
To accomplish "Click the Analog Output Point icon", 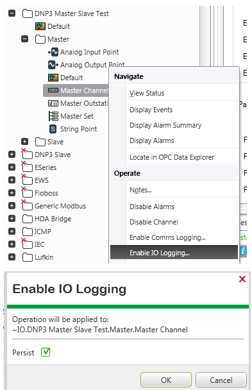I will 53,65.
